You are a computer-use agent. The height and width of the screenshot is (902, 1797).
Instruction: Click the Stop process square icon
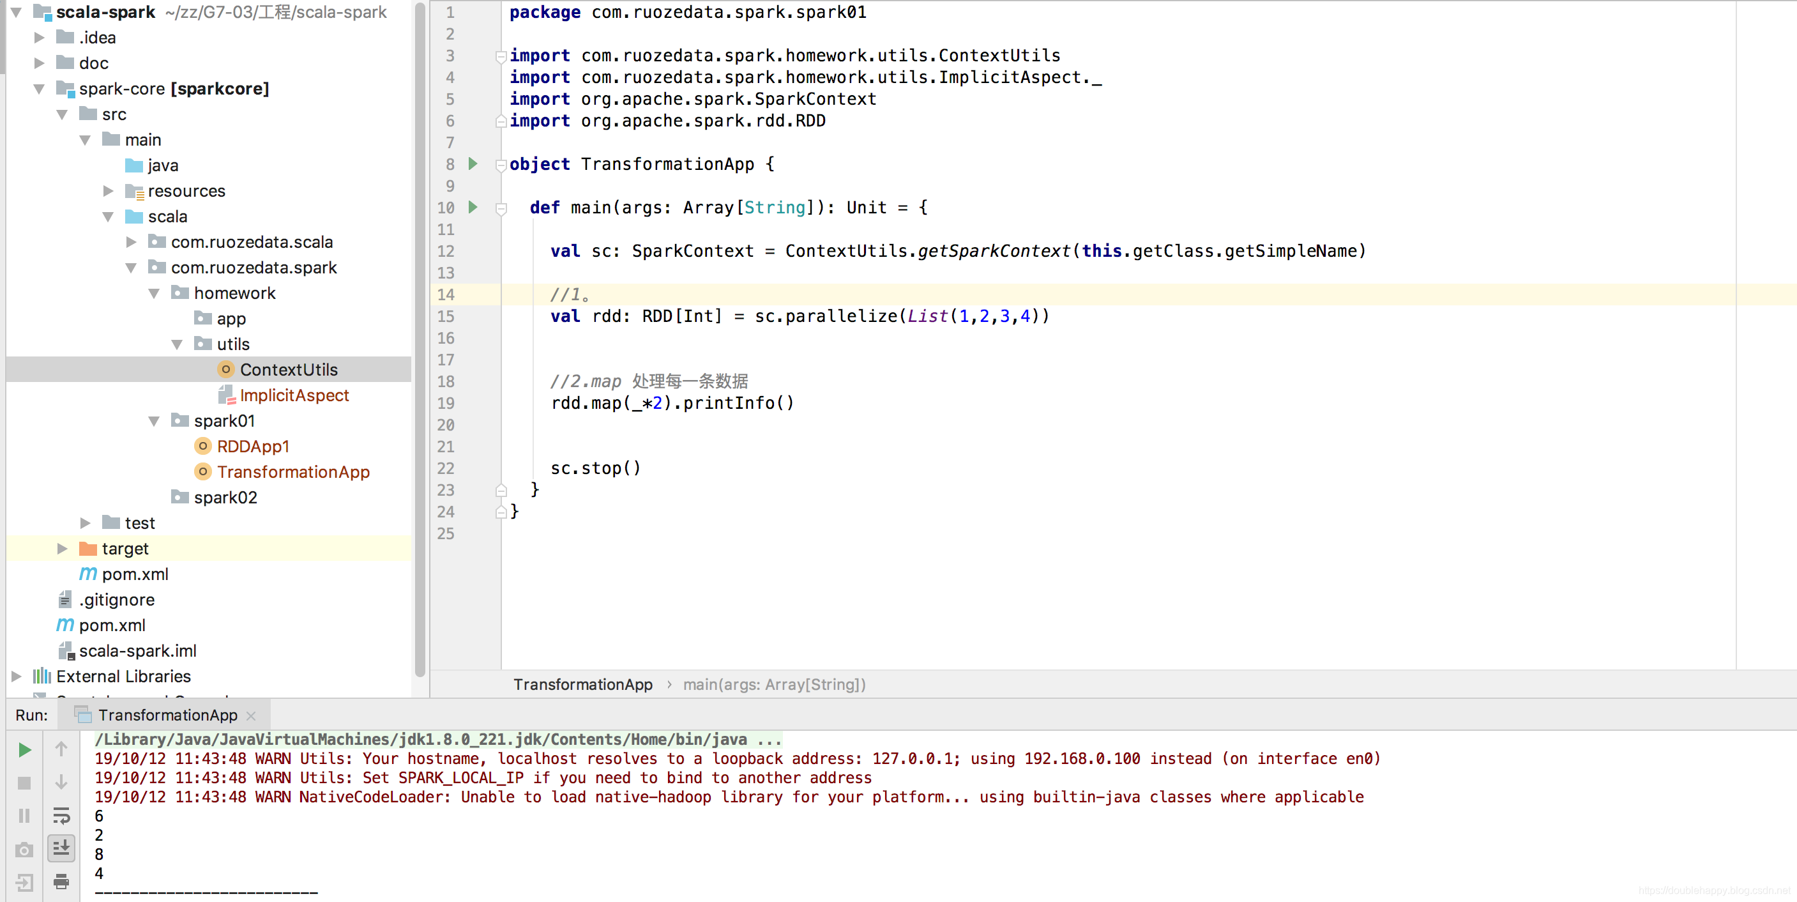tap(24, 783)
